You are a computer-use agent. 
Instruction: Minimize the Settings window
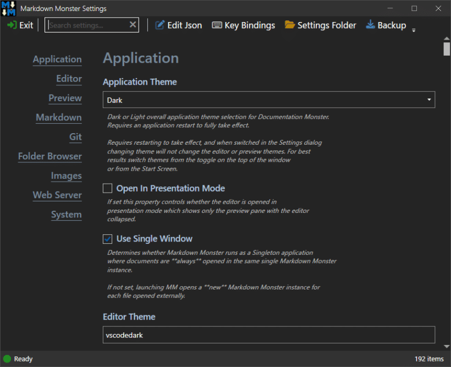(x=390, y=8)
